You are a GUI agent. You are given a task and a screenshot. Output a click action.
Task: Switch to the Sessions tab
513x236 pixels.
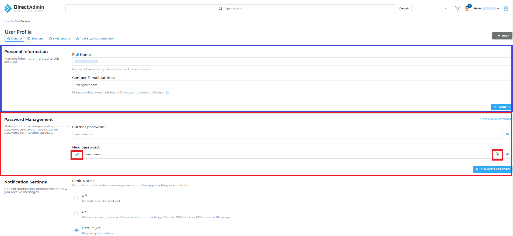[35, 39]
